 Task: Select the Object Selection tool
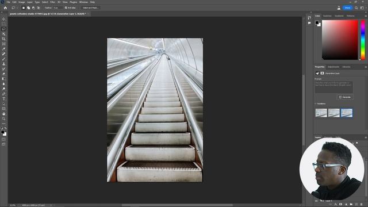tap(4, 34)
